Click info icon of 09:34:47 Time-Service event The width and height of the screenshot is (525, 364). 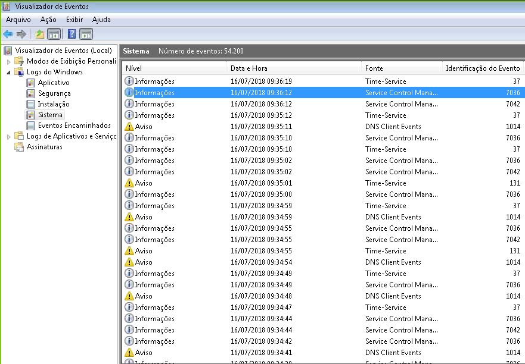coord(129,307)
